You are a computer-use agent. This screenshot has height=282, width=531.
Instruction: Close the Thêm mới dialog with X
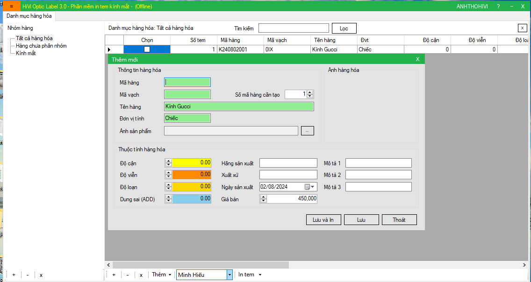click(x=417, y=59)
